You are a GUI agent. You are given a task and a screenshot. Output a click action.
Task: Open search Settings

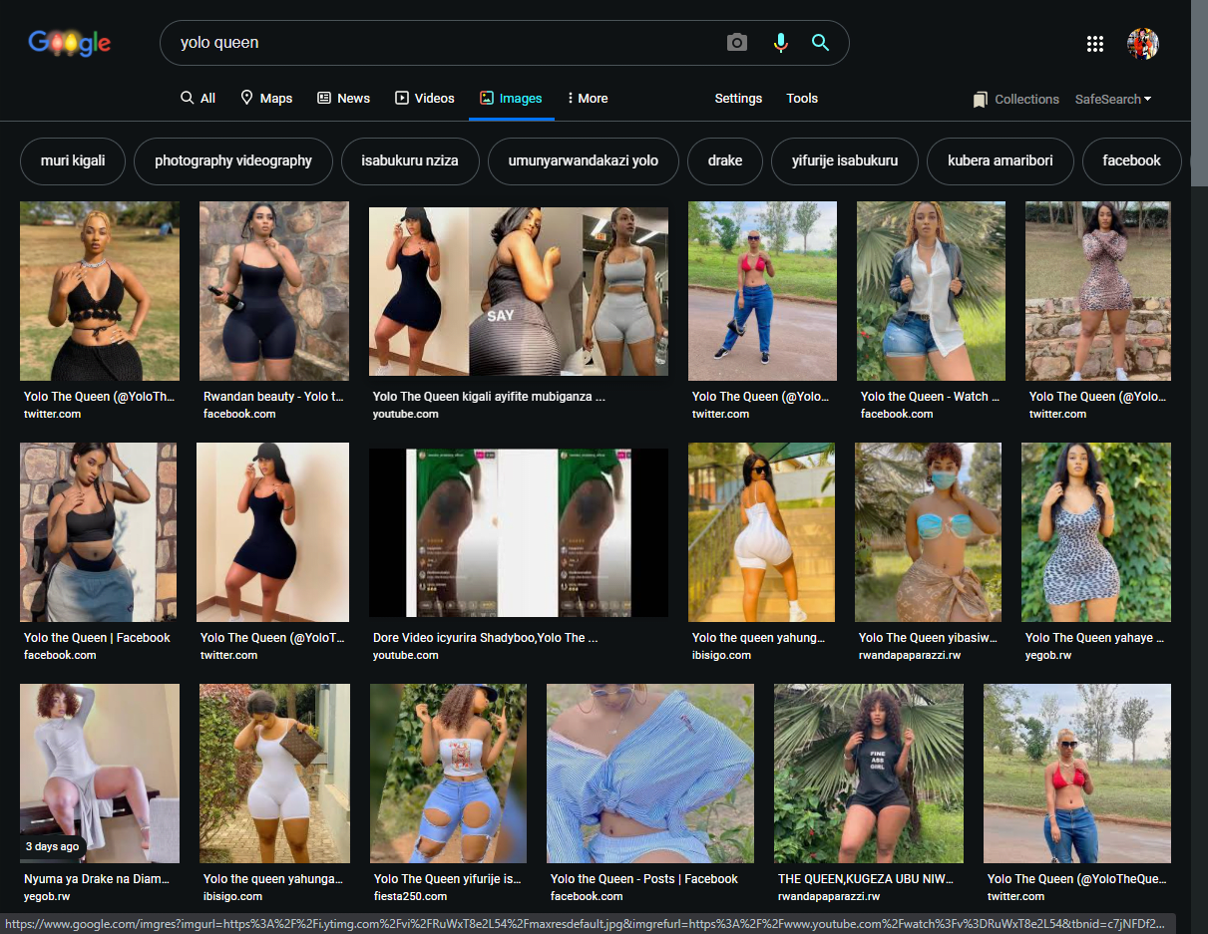pos(738,98)
